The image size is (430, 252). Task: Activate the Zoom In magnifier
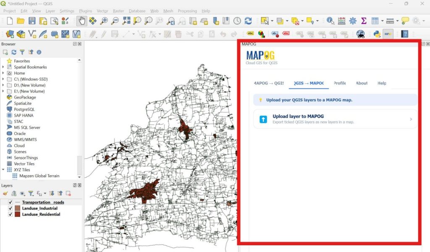click(x=104, y=21)
